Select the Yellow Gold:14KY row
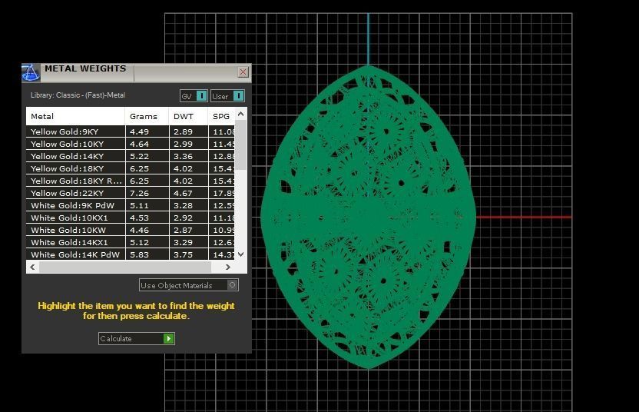 131,156
